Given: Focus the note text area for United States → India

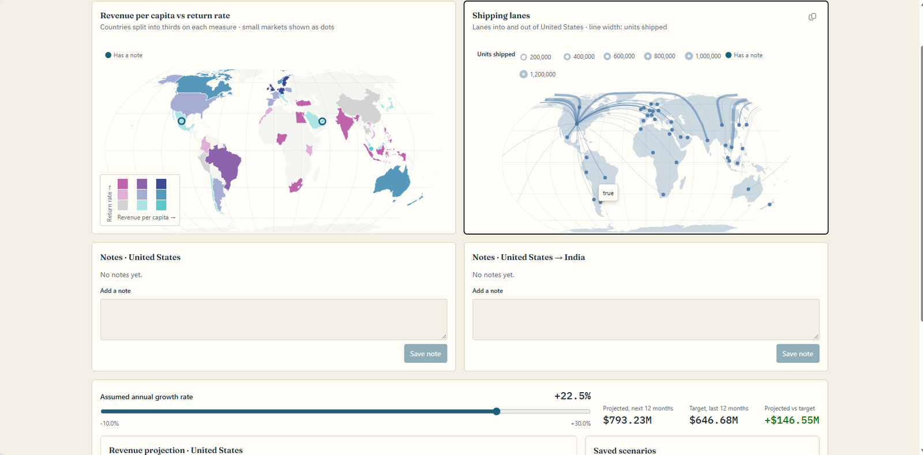Looking at the screenshot, I should click(x=646, y=319).
